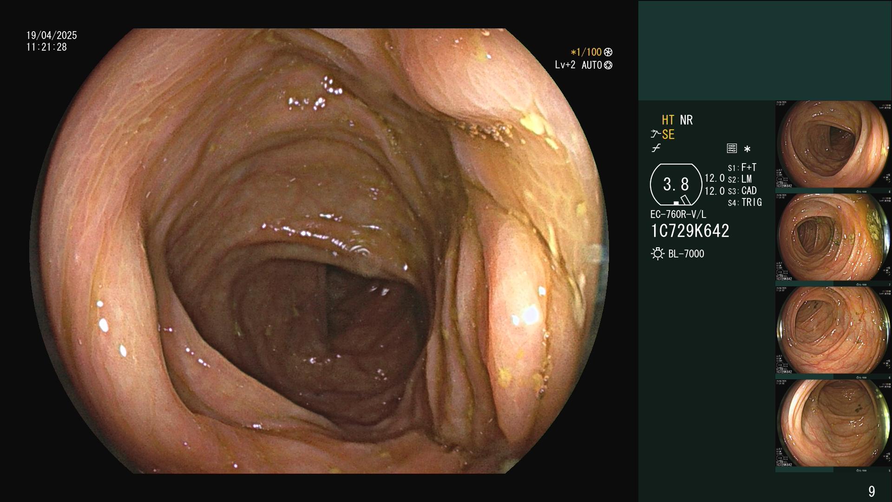Select the S4: TRIG switch assignment
The width and height of the screenshot is (892, 502).
745,202
